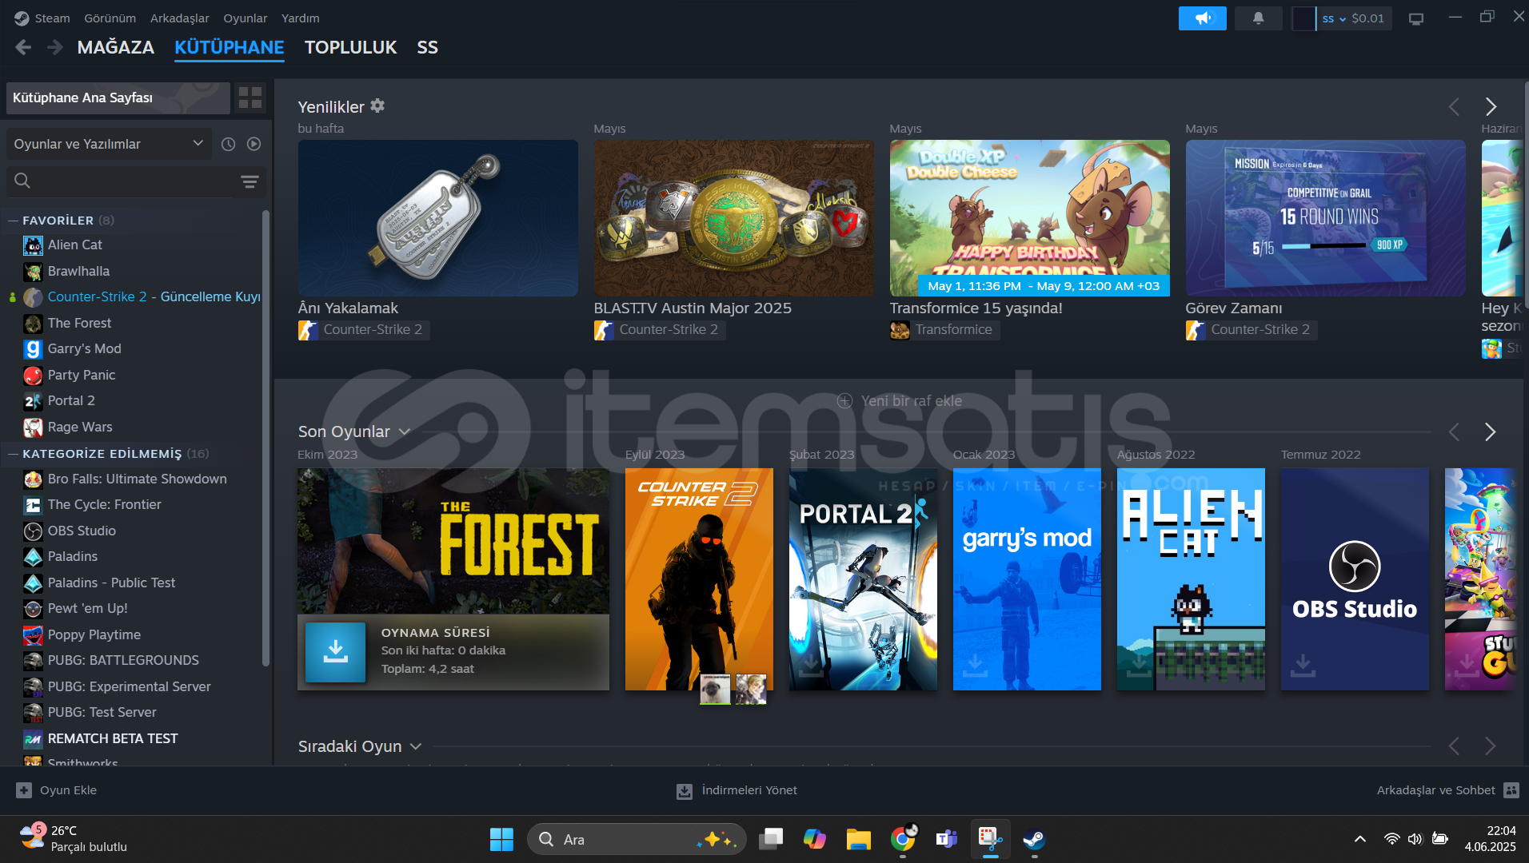Open Google Chrome from taskbar
This screenshot has height=863, width=1529.
[x=903, y=839]
